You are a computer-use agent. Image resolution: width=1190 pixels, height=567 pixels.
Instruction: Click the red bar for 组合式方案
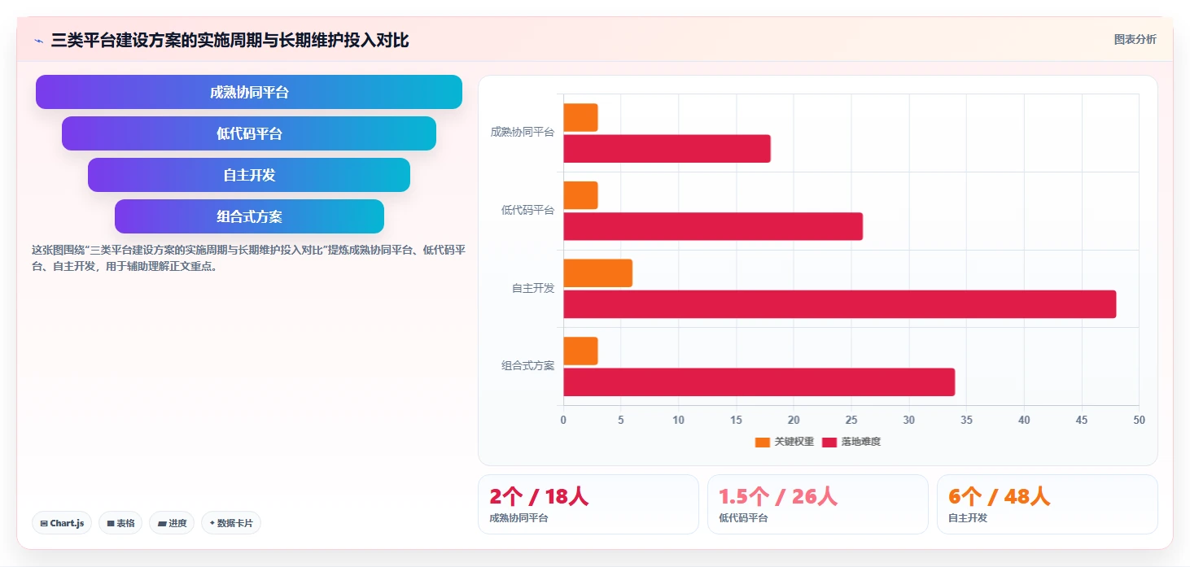click(x=759, y=382)
